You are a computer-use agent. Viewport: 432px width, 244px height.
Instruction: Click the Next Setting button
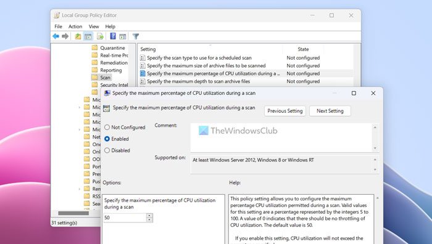[x=330, y=111]
